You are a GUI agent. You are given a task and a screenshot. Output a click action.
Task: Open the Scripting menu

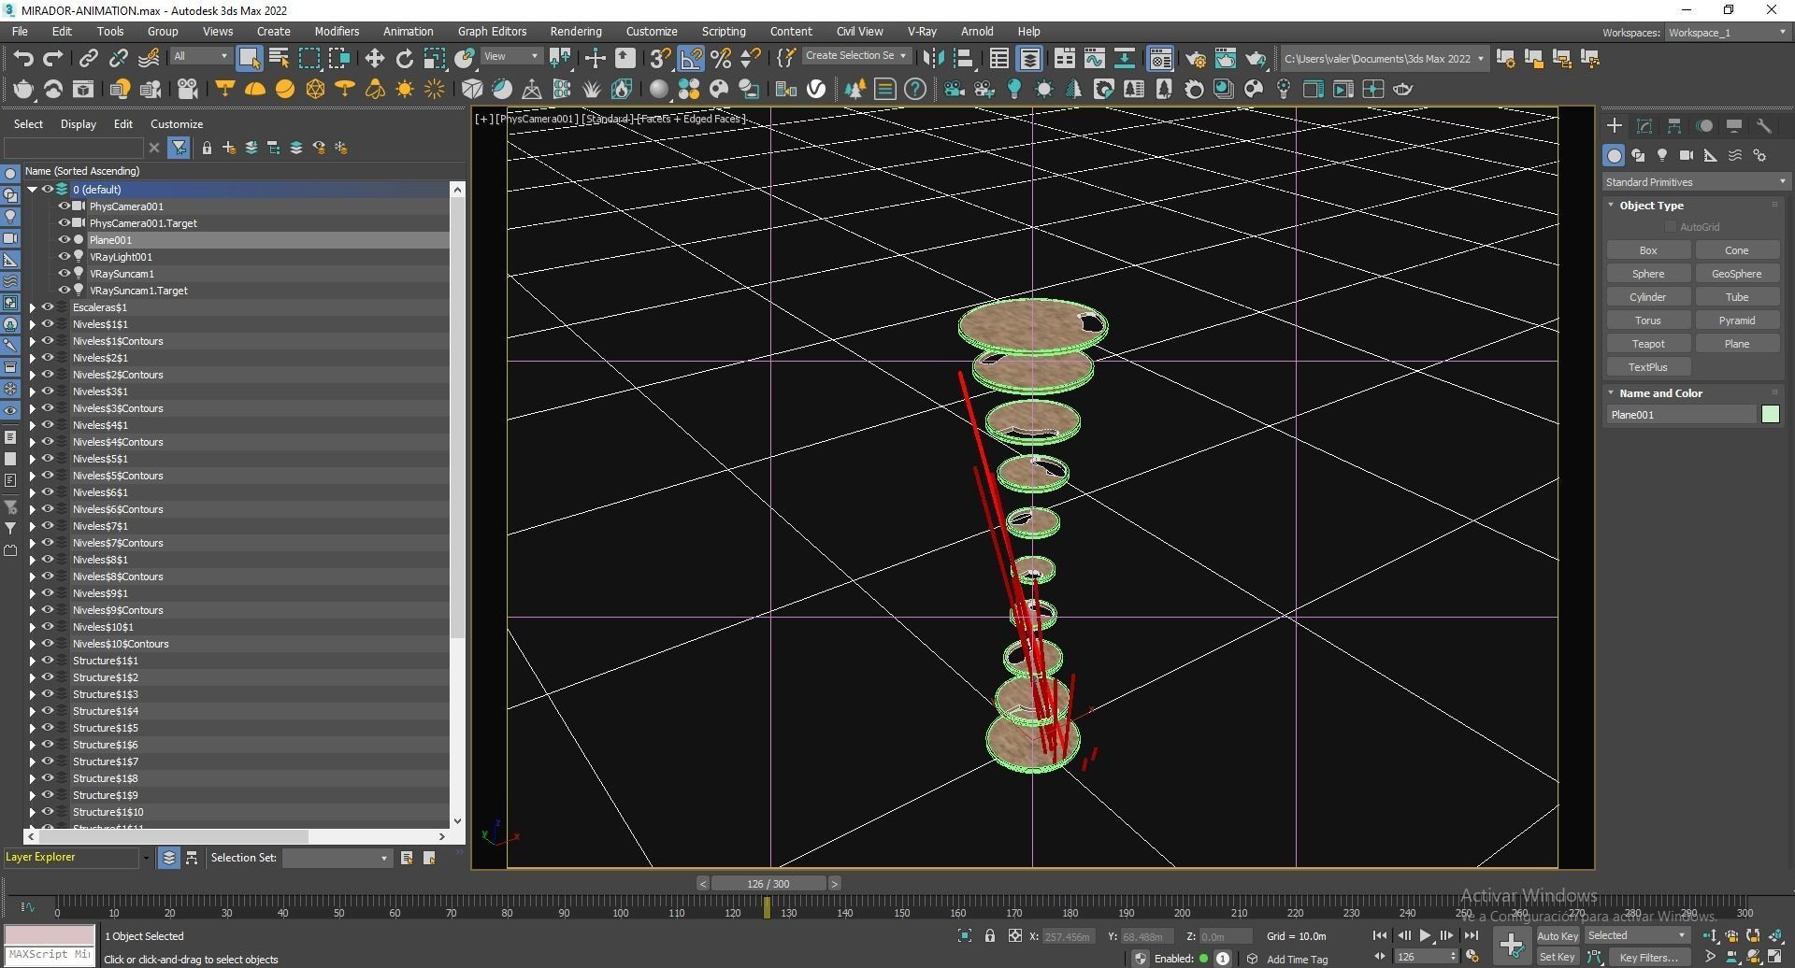(x=724, y=31)
